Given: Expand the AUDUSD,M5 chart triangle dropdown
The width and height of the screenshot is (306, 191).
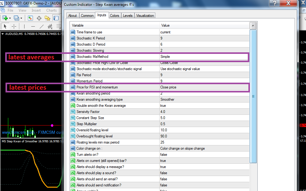Looking at the screenshot, I should pyautogui.click(x=3, y=34).
